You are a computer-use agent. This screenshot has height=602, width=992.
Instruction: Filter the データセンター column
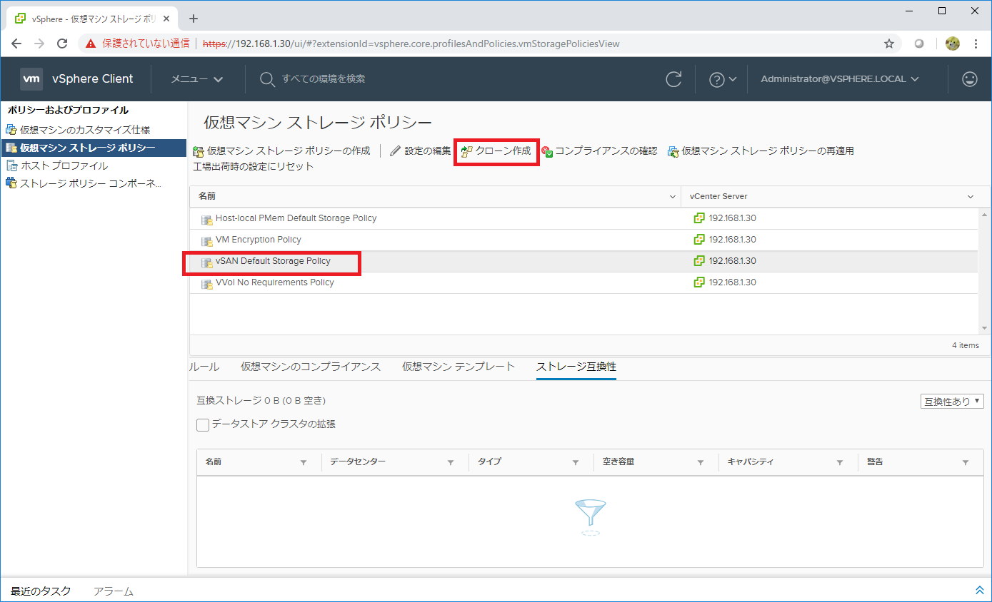point(451,462)
